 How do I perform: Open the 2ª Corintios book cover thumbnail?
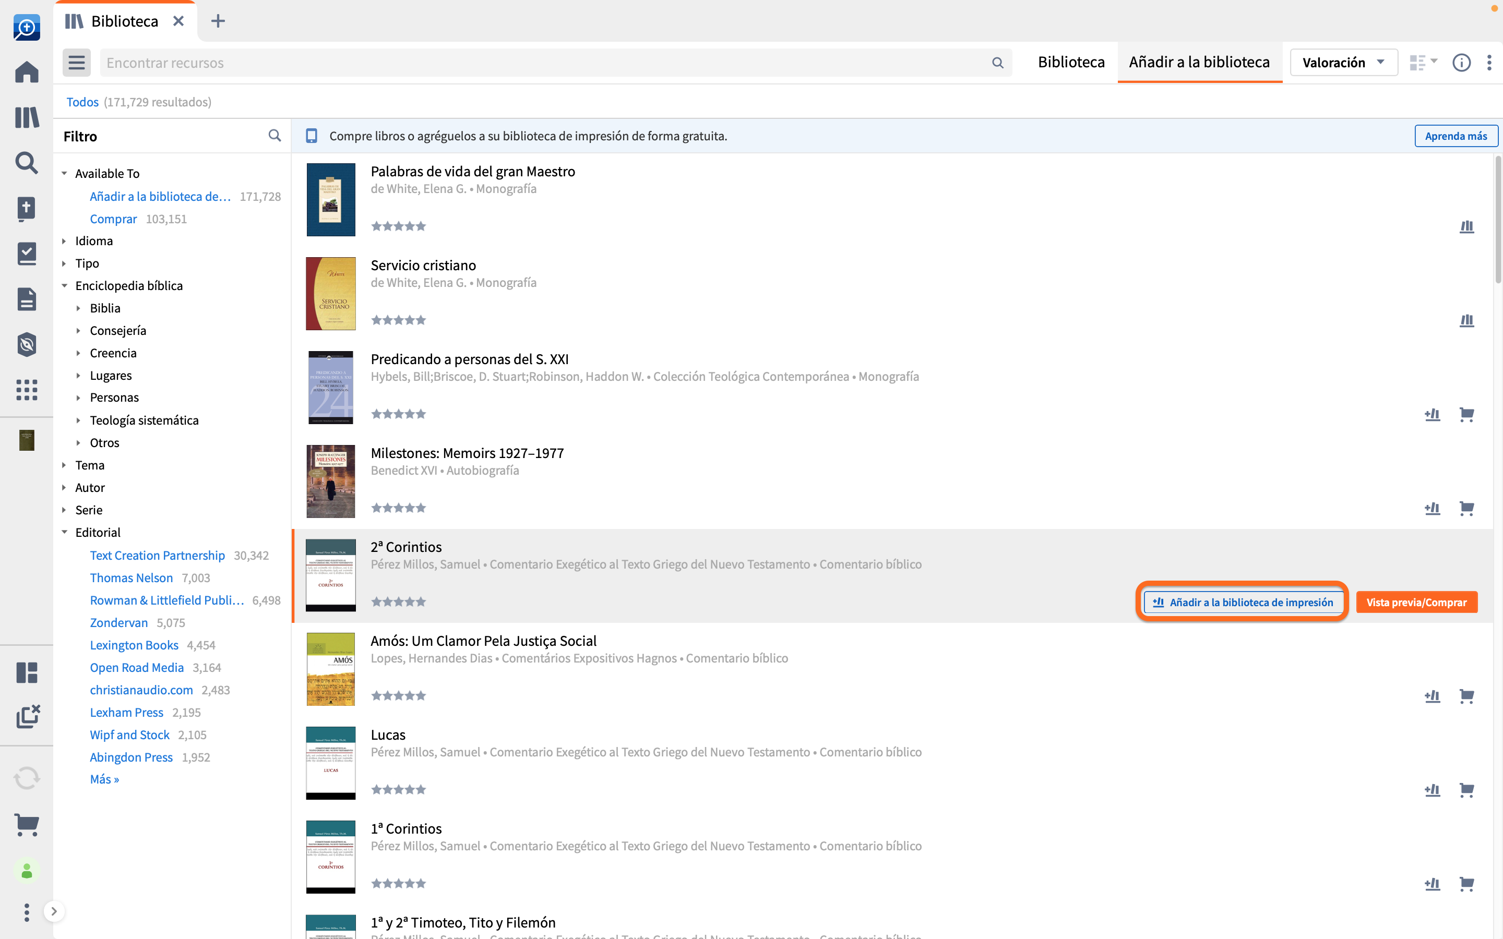point(330,575)
